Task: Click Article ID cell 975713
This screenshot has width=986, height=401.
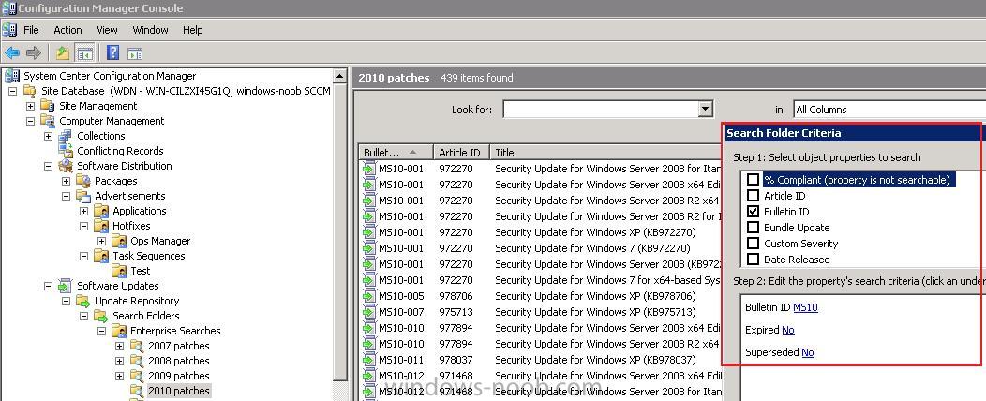Action: pyautogui.click(x=456, y=312)
